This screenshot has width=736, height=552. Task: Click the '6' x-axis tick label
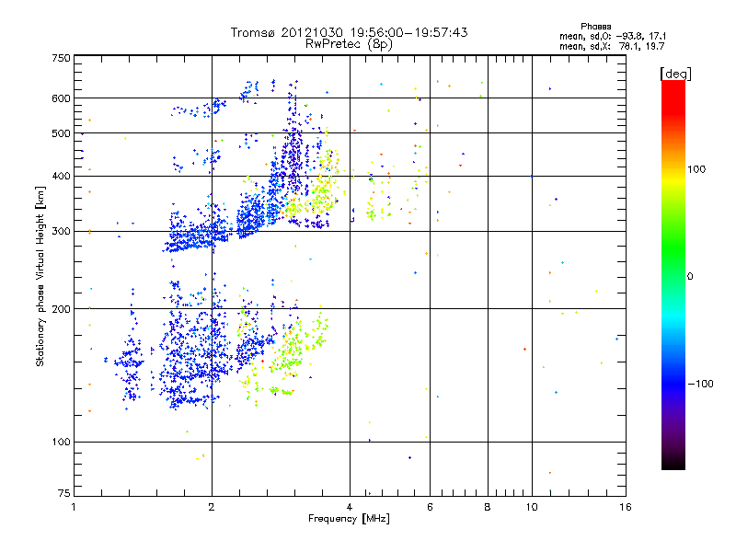(x=430, y=507)
